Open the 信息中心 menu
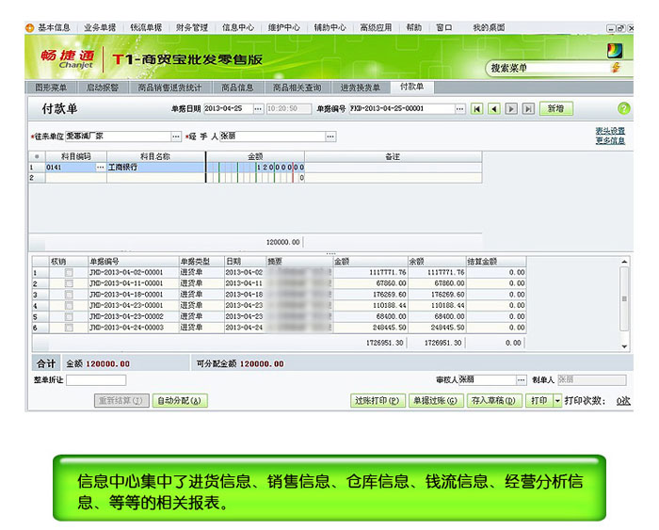Image resolution: width=659 pixels, height=530 pixels. (x=238, y=27)
